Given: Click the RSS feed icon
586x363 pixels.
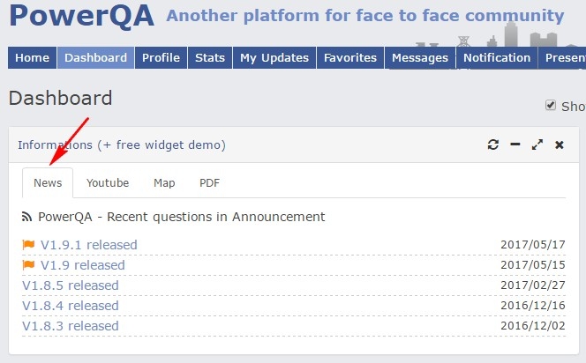Looking at the screenshot, I should [x=27, y=217].
